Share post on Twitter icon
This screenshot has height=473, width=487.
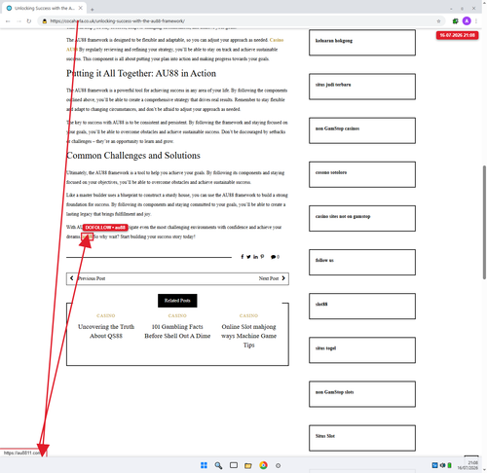[248, 257]
